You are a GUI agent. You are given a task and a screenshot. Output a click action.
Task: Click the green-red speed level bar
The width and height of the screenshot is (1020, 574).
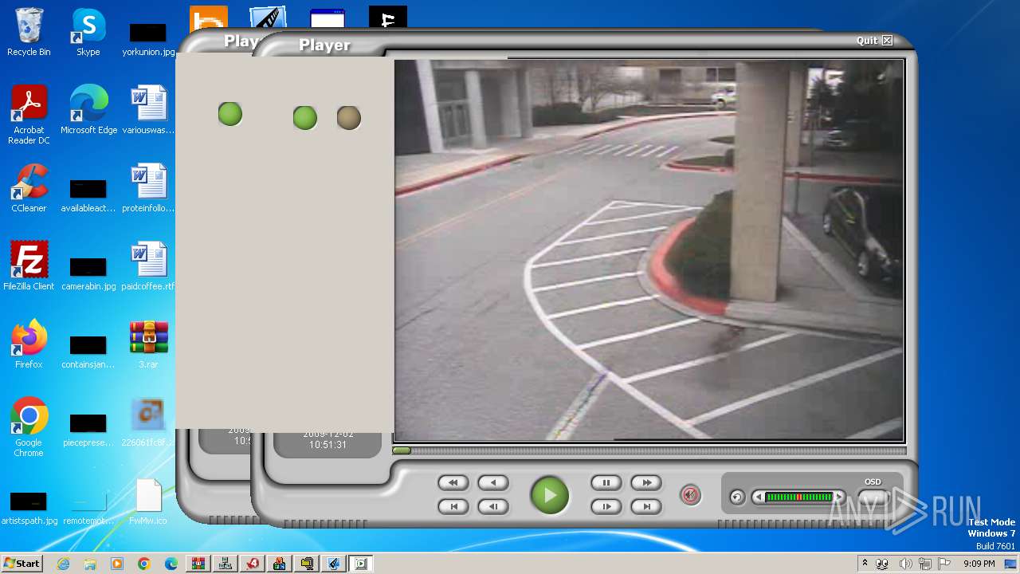point(798,497)
